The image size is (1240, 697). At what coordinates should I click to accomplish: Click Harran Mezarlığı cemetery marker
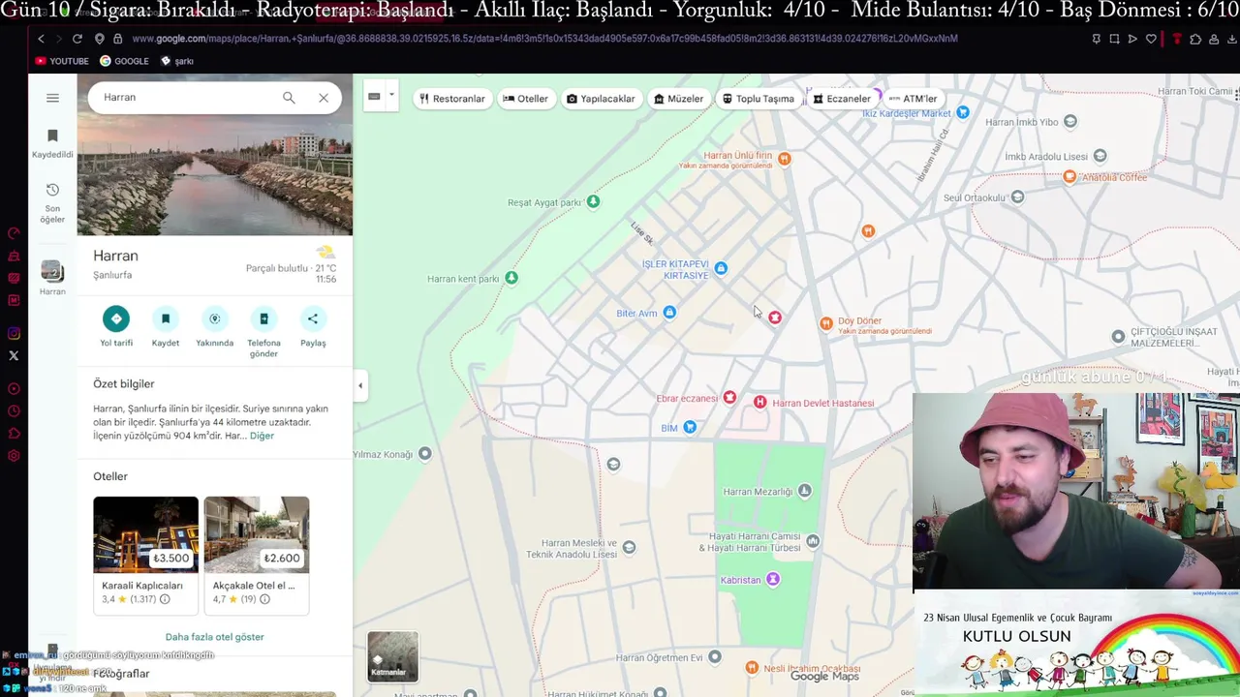point(805,491)
